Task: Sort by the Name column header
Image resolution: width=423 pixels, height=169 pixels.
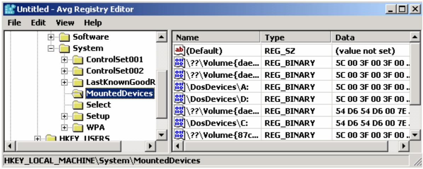Action: click(217, 37)
